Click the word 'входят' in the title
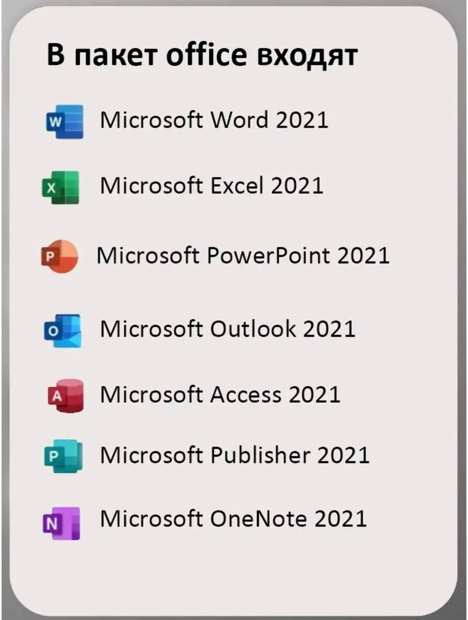 pos(306,57)
